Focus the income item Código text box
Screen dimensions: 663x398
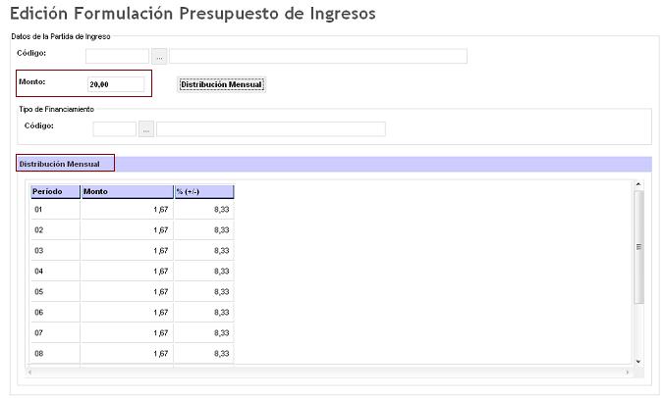click(117, 56)
